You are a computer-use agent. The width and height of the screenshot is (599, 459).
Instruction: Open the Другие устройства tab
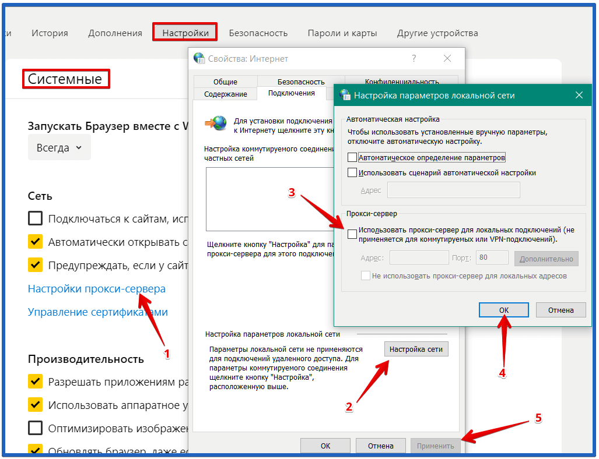437,33
